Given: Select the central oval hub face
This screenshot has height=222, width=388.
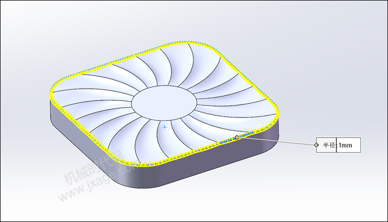Looking at the screenshot, I should [163, 103].
